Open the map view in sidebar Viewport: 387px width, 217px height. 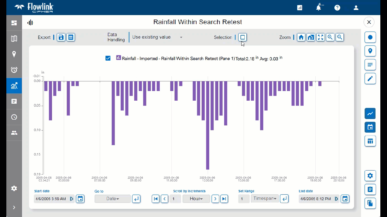[14, 39]
